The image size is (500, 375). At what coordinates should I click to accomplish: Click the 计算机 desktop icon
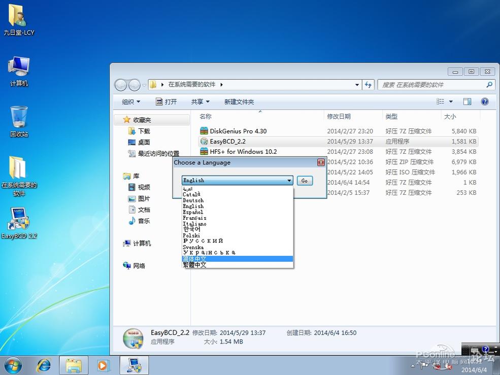click(x=19, y=72)
